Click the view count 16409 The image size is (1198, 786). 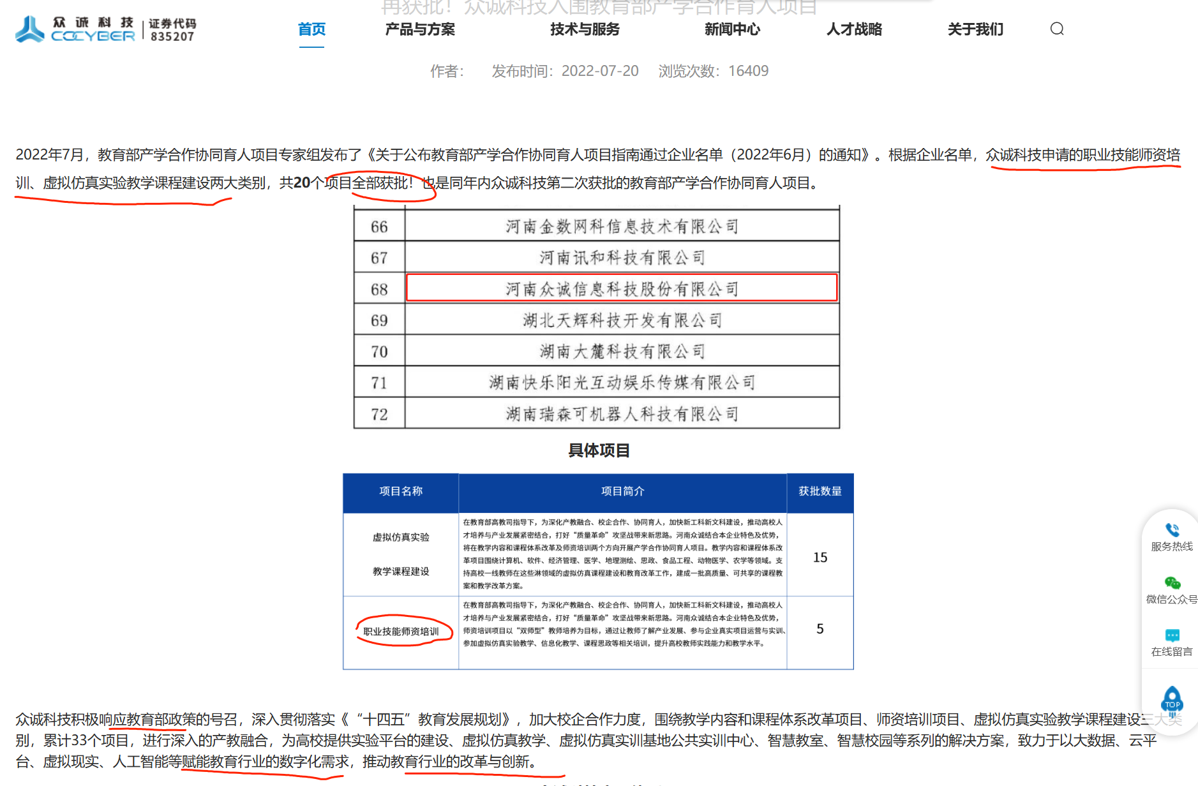[x=749, y=71]
